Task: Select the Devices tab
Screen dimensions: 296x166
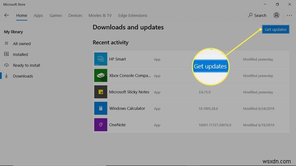Action: coord(75,15)
